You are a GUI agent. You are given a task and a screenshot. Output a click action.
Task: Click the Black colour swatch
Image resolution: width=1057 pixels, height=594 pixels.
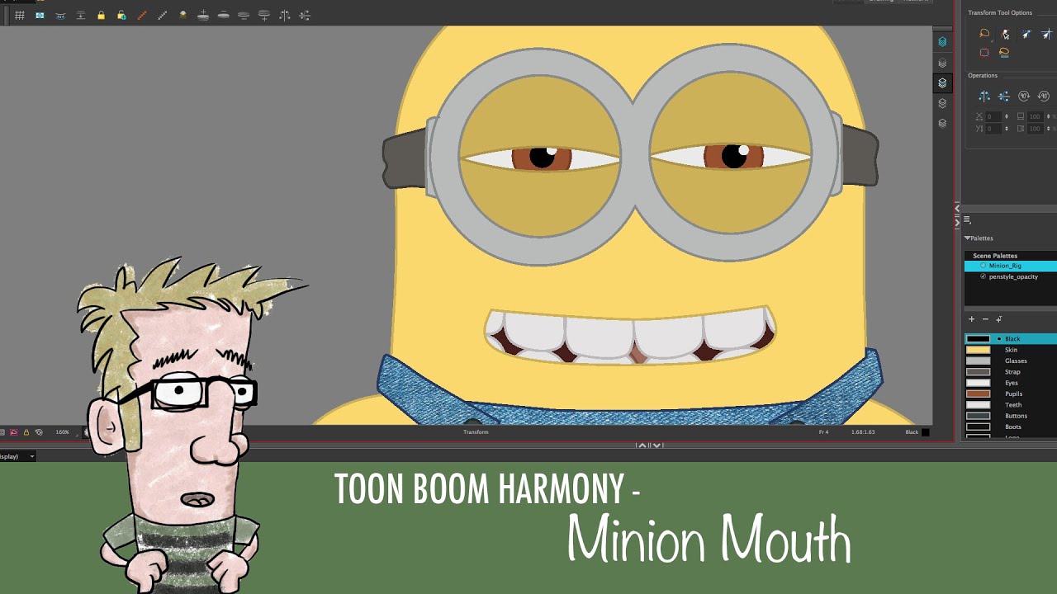click(x=979, y=338)
